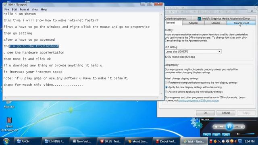Click the taskbar clock showing 6:34 PM
258x145 pixels.
coord(250,141)
